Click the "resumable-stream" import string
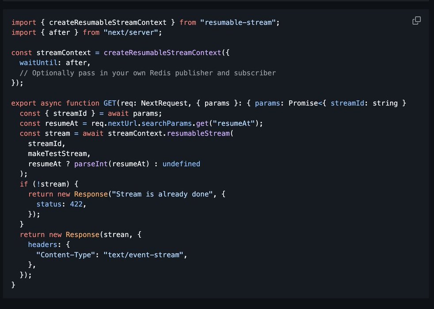Screen dimensions: 434x309 click(x=240, y=23)
